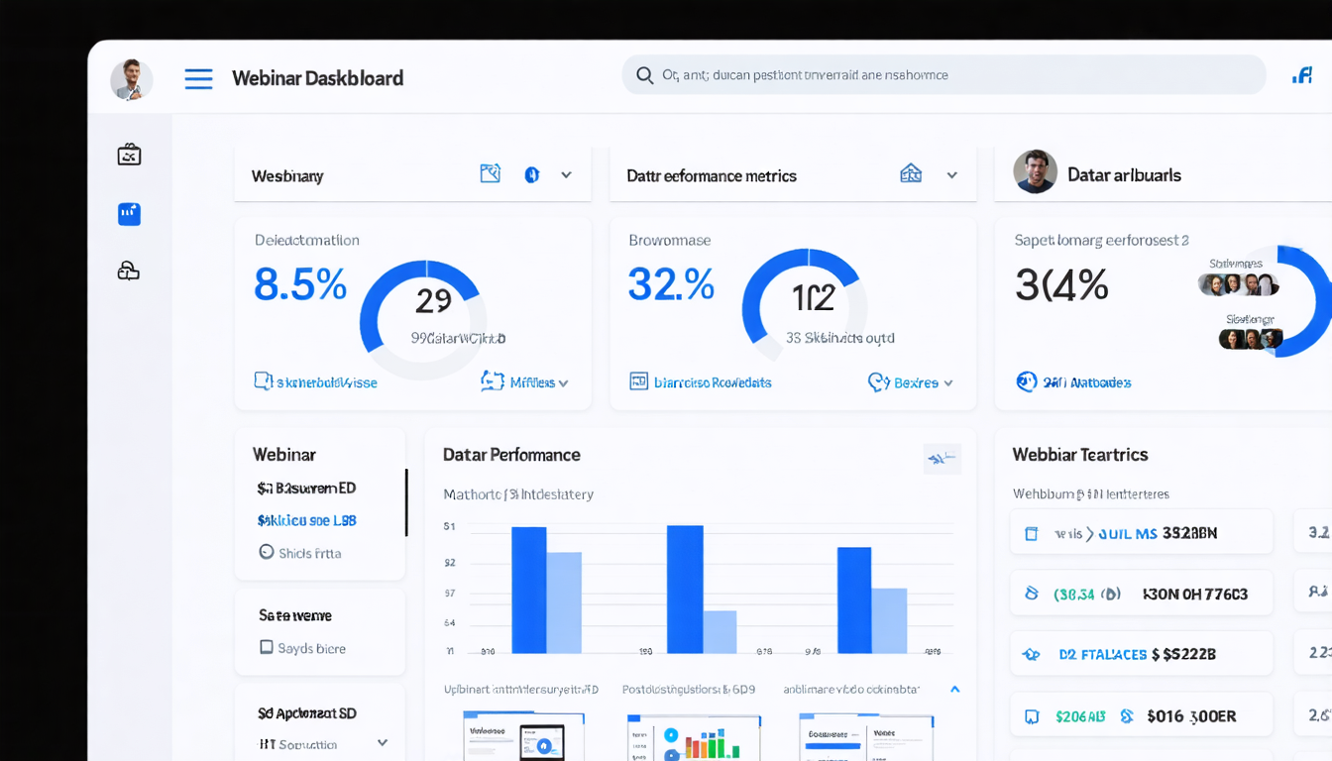Click the Datar Performance heading

point(511,455)
